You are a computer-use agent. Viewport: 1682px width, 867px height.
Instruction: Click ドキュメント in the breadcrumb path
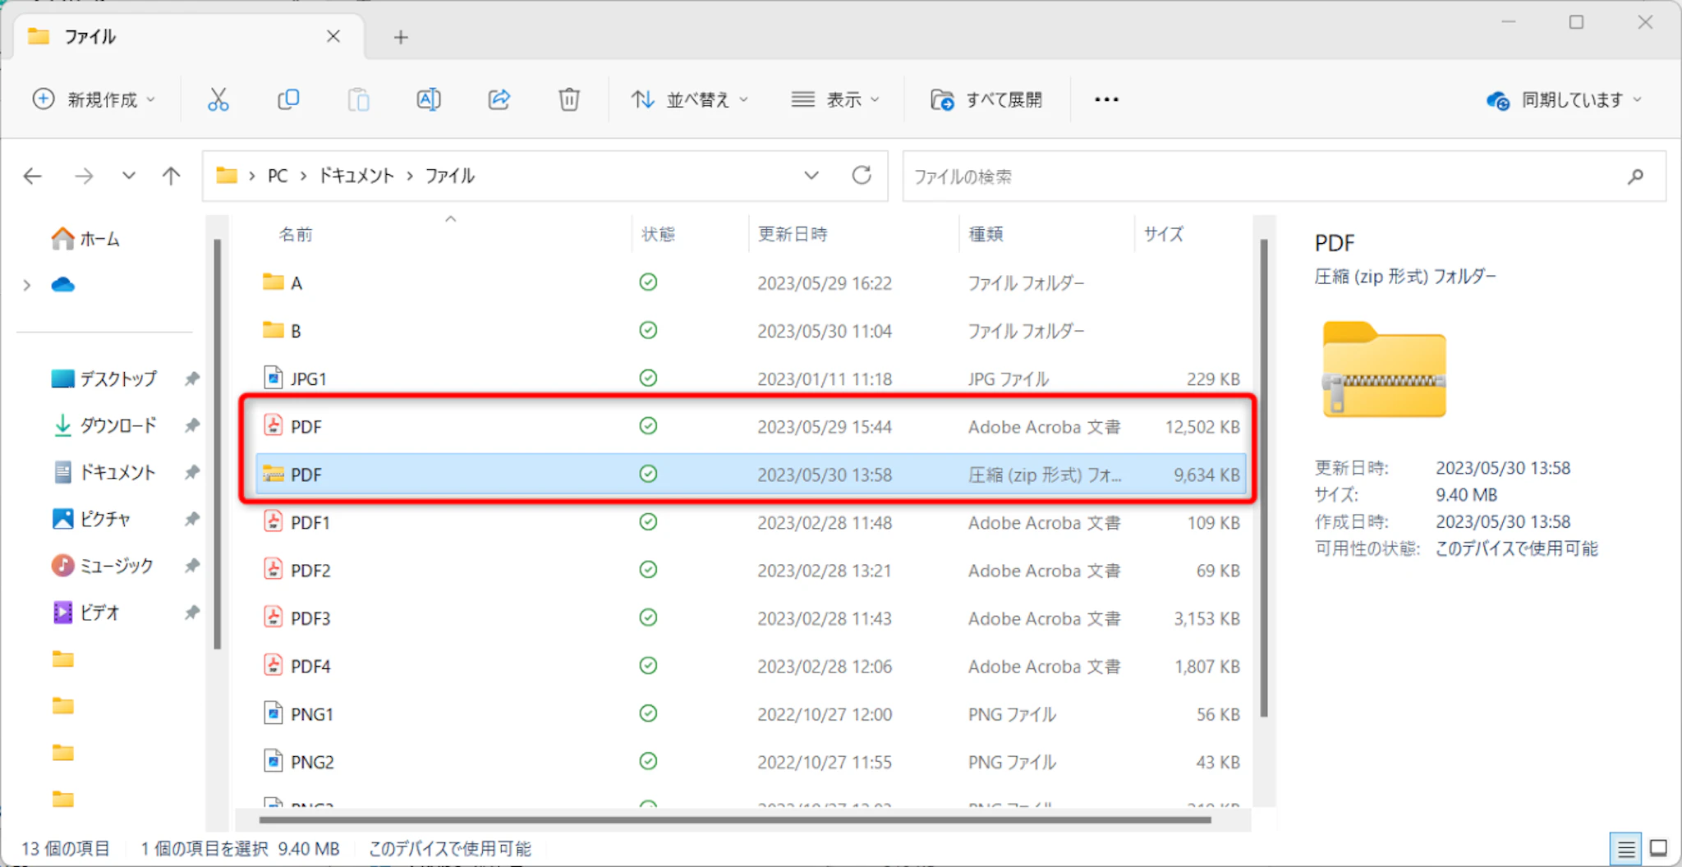356,176
